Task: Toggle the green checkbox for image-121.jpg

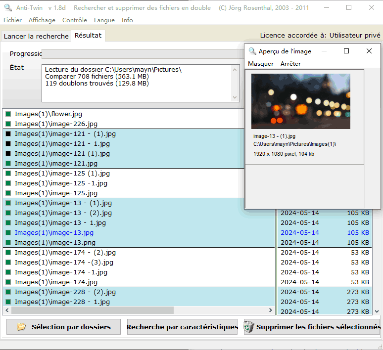Action: point(8,163)
